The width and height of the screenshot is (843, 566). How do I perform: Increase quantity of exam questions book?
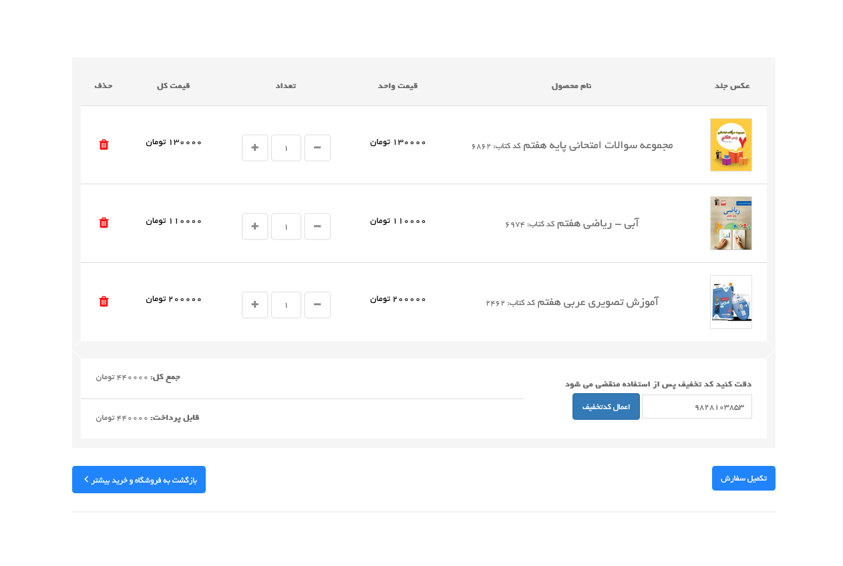coord(255,148)
